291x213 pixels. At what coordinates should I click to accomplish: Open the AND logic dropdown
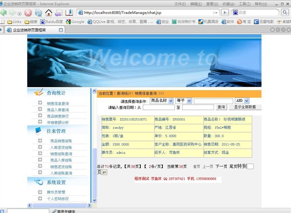242,101
